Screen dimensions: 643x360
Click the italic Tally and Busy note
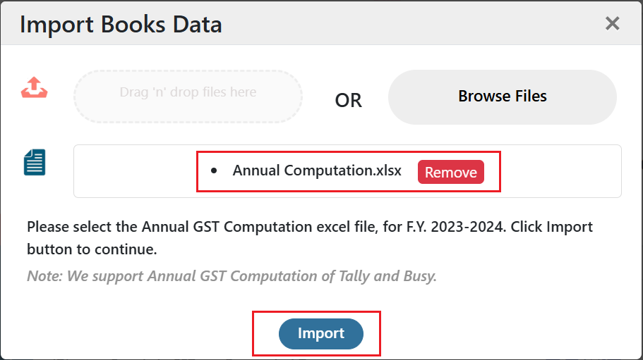click(232, 276)
